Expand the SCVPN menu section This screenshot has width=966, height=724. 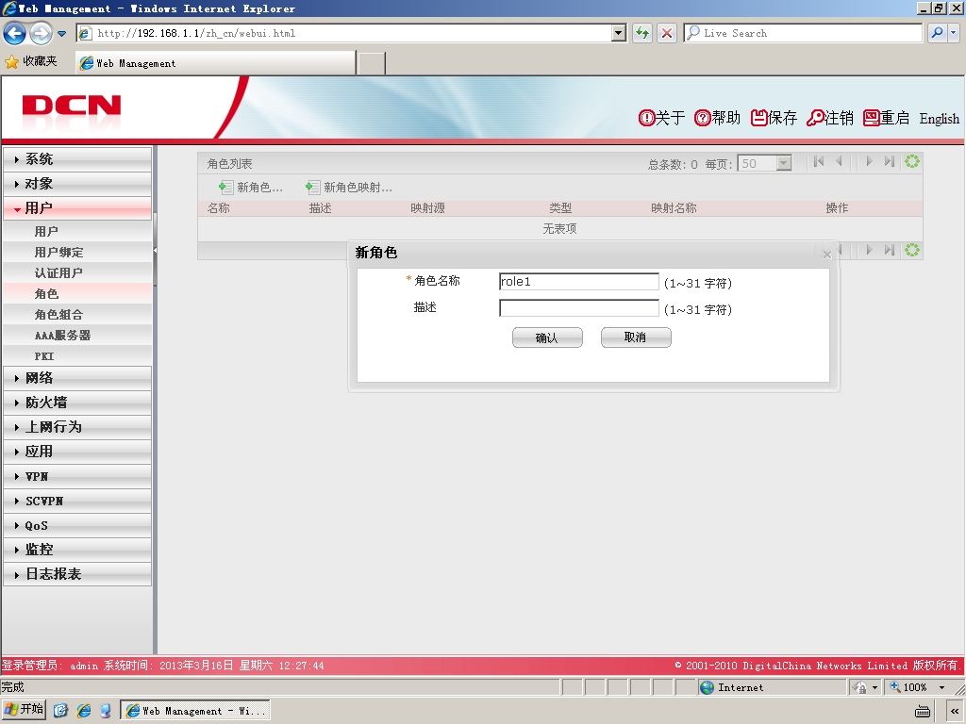click(x=77, y=502)
